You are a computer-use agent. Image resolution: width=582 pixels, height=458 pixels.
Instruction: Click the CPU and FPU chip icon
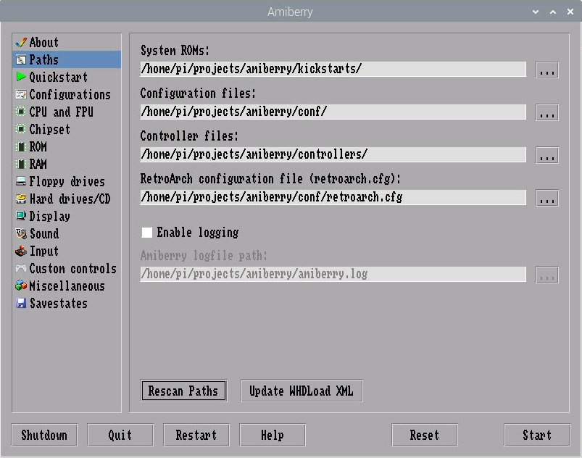[22, 112]
